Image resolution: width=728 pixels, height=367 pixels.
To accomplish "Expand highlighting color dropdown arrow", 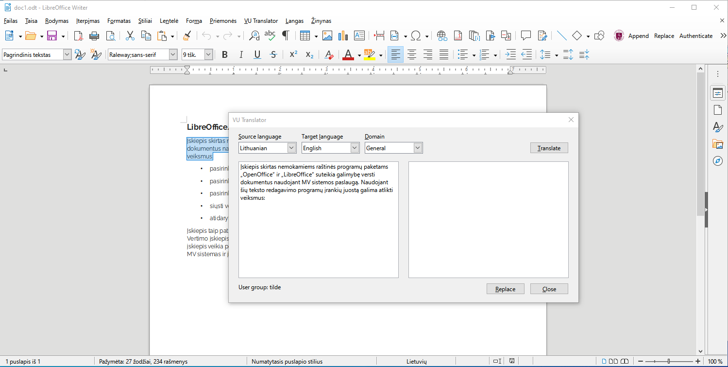I will 381,55.
